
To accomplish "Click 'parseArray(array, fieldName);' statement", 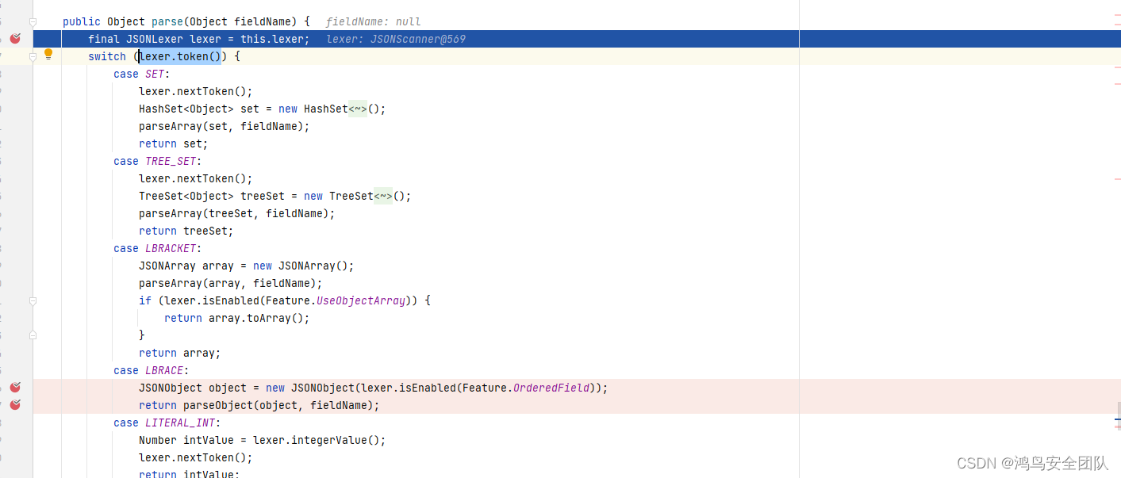I will [231, 283].
